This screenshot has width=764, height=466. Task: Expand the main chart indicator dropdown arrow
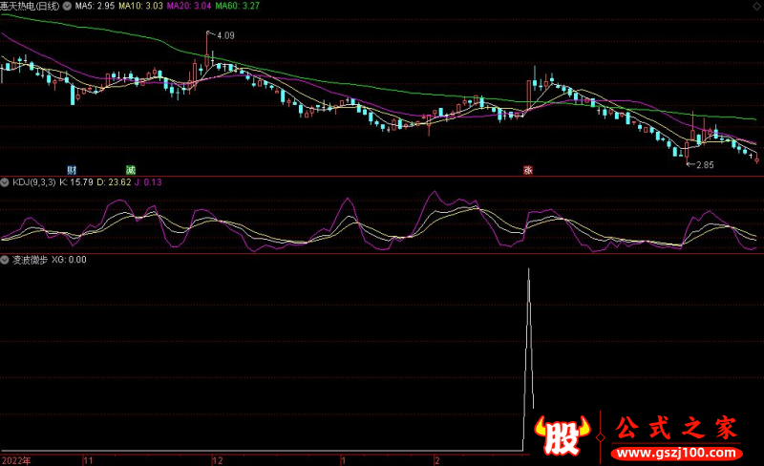click(x=66, y=6)
